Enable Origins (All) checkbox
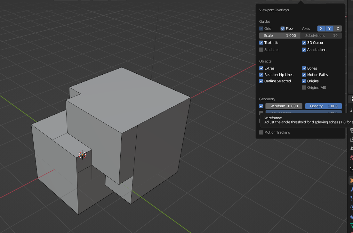The image size is (353, 233). (304, 87)
